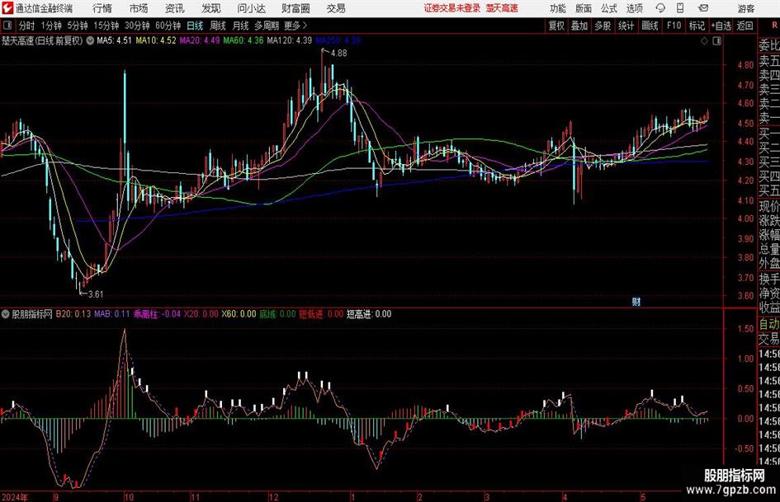Expand sub-chart dropdown beside 股朋指标网
Viewport: 780px width, 502px height.
click(6, 314)
